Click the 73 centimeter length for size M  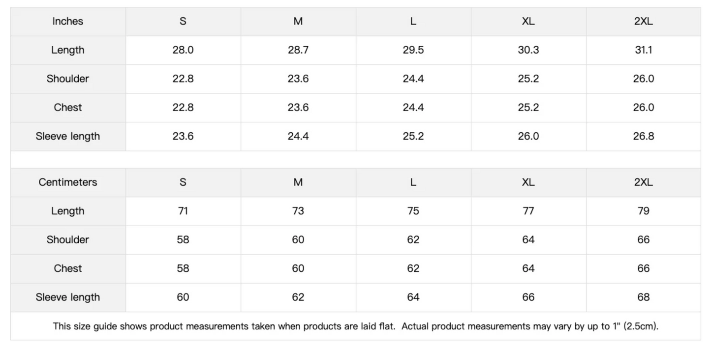298,211
